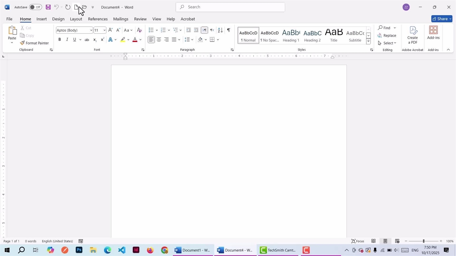Screen dimensions: 456x256
Task: Toggle Show/Hide paragraph marks
Action: click(x=228, y=30)
